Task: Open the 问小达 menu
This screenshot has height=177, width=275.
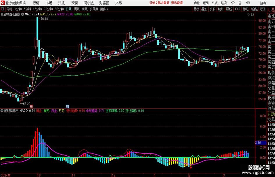Action: (x=88, y=3)
